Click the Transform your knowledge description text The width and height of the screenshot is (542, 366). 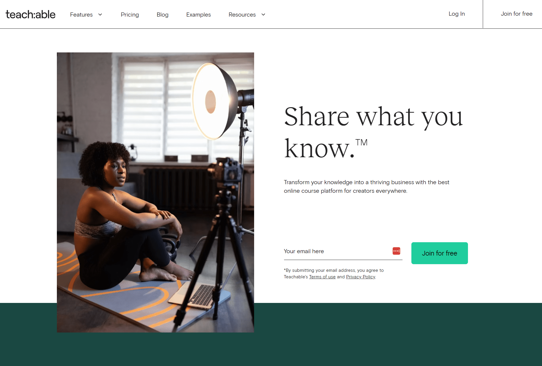click(366, 187)
